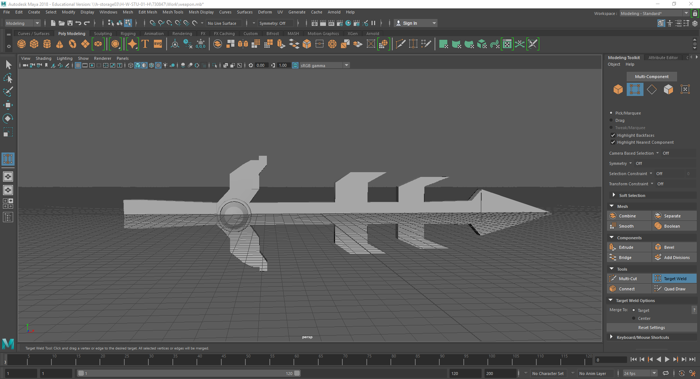Click the polygon cube shelf icon
This screenshot has width=700, height=379.
coord(34,44)
